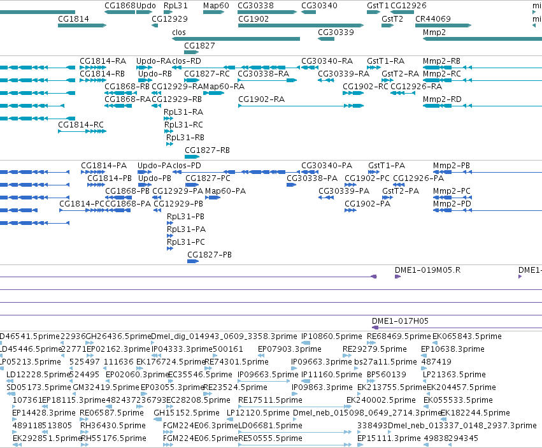Click the GstT1 gene label
Image resolution: width=542 pixels, height=448 pixels.
378,6
